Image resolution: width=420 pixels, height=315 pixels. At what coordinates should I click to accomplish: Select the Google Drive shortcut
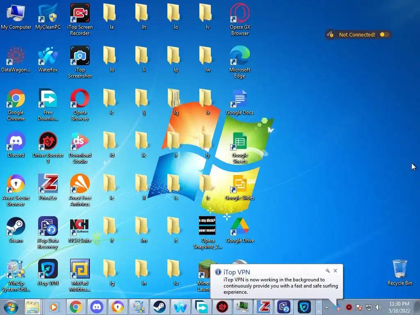(240, 230)
